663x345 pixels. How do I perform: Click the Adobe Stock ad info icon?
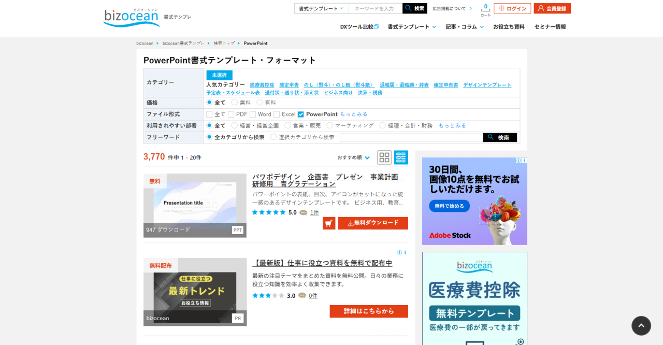pyautogui.click(x=518, y=161)
